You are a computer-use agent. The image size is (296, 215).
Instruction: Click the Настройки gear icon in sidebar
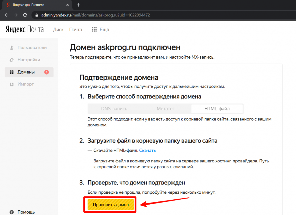tap(12, 60)
